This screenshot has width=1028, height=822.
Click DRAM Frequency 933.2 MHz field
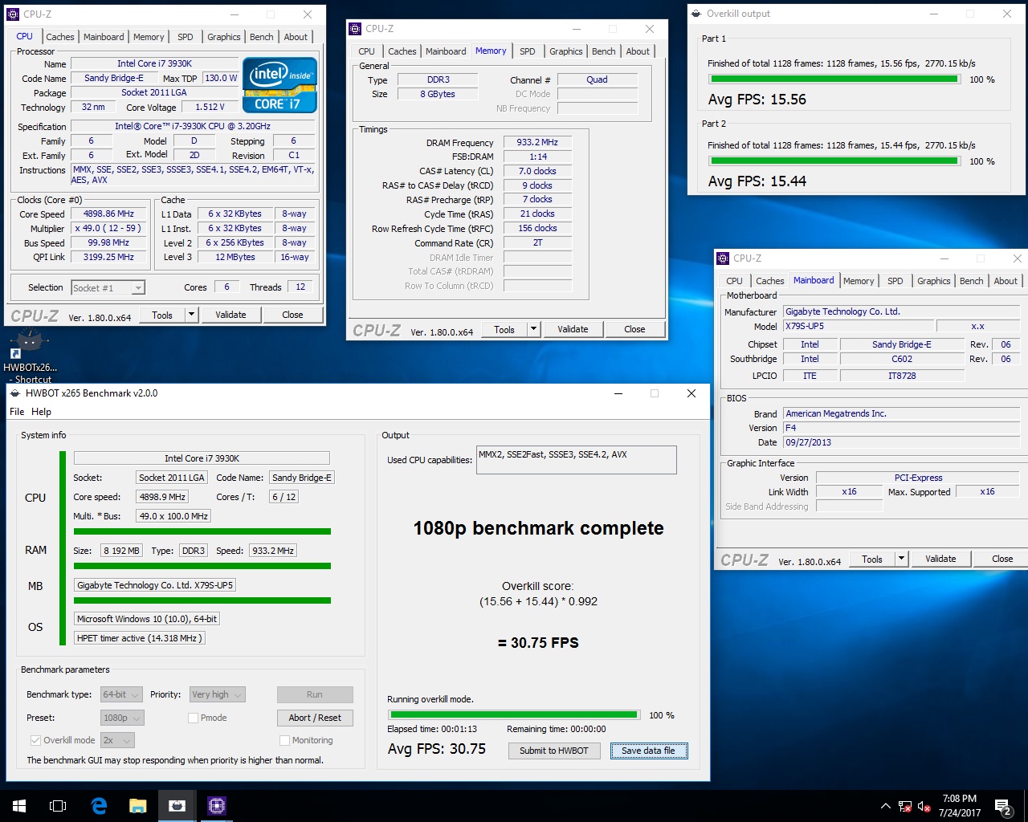coord(537,142)
